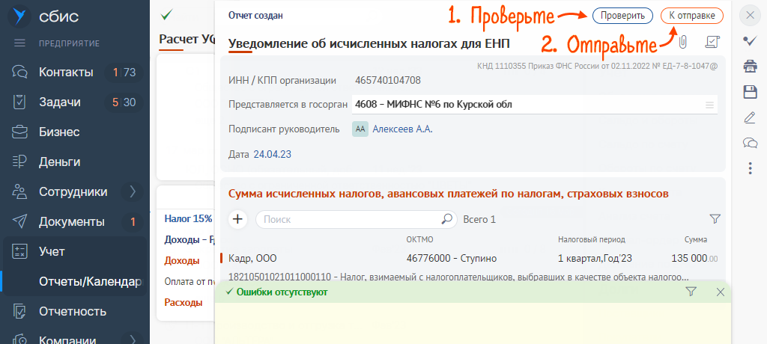Viewport: 767px width, 344px height.
Task: Close the Ошибки отсутствуют panel
Action: coord(720,292)
